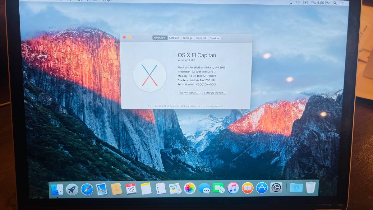The height and width of the screenshot is (210, 373).
Task: Switch to the Displays tab
Action: [174, 38]
